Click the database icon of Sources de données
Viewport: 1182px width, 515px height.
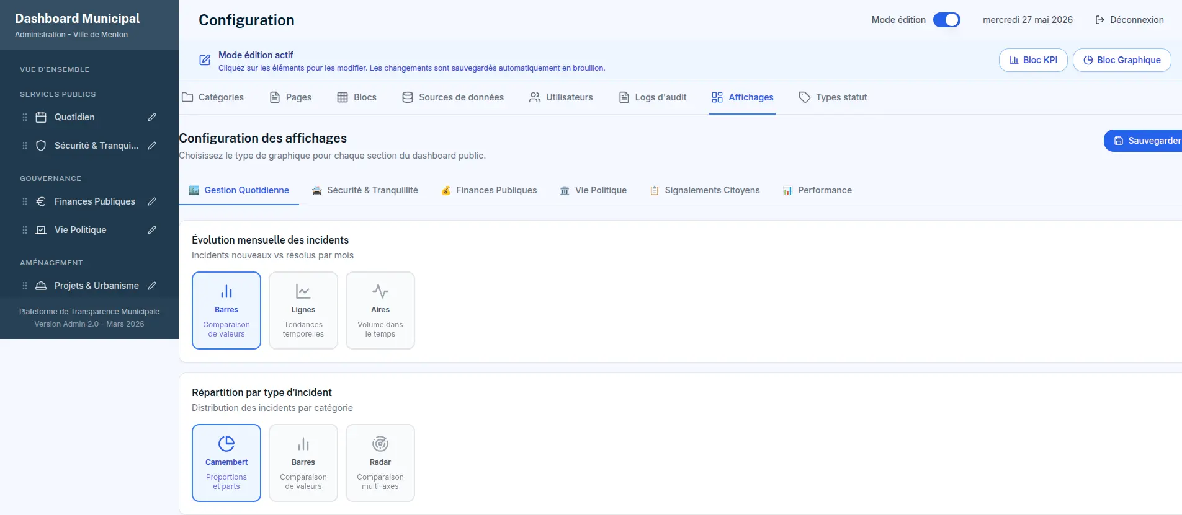pyautogui.click(x=408, y=97)
